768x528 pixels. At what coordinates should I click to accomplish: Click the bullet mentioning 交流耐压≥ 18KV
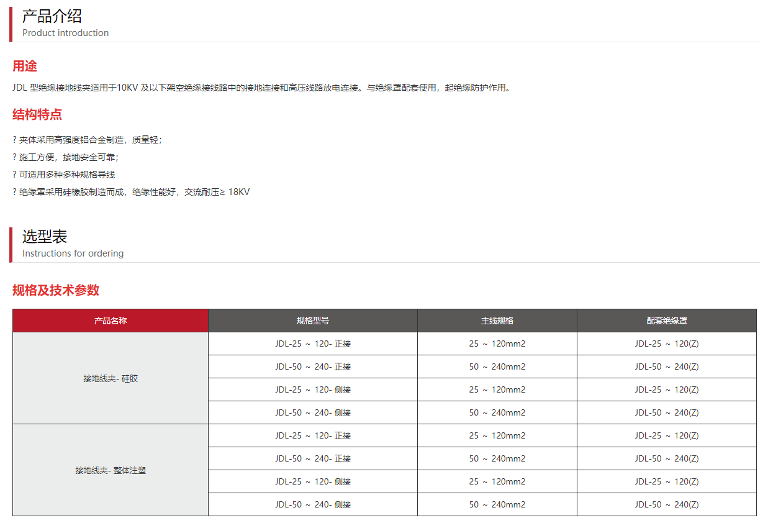pos(131,192)
